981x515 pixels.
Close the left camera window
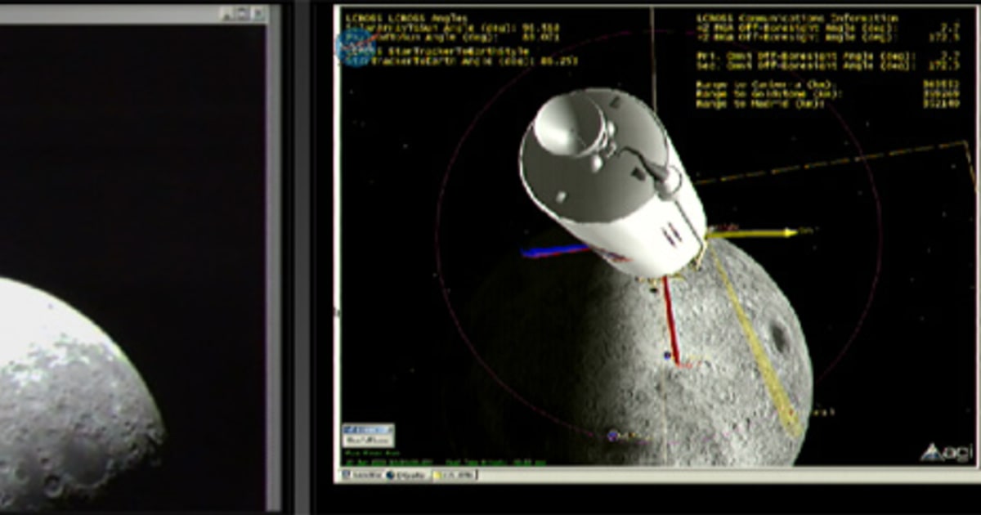259,14
